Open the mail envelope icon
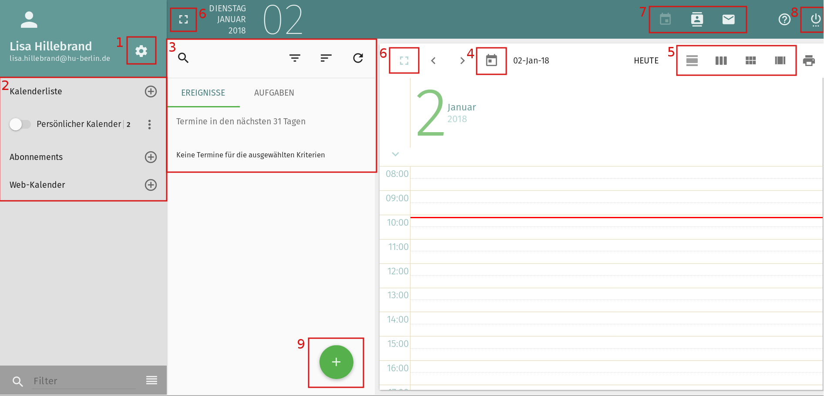Viewport: 824px width, 396px height. coord(728,20)
